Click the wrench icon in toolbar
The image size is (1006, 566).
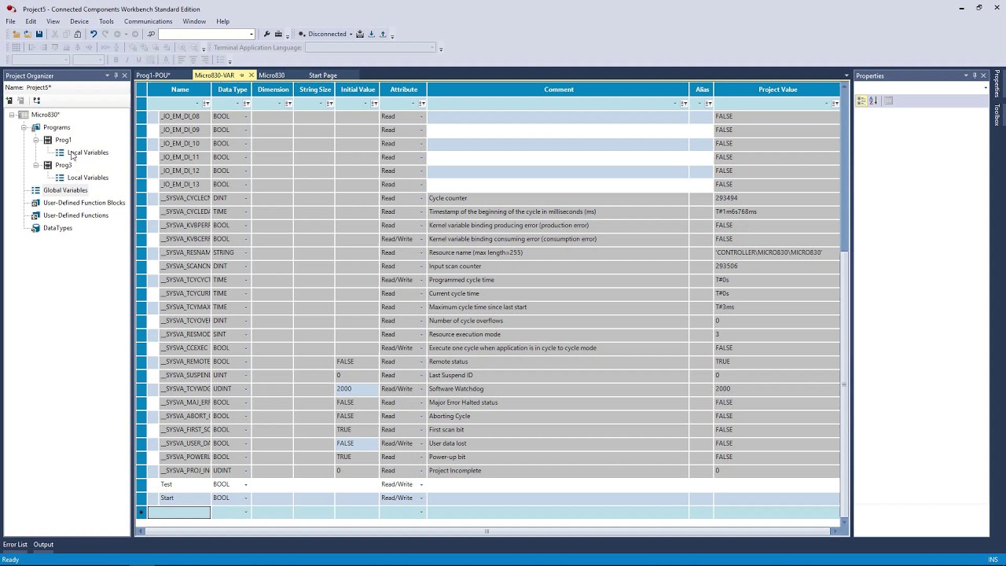(266, 34)
